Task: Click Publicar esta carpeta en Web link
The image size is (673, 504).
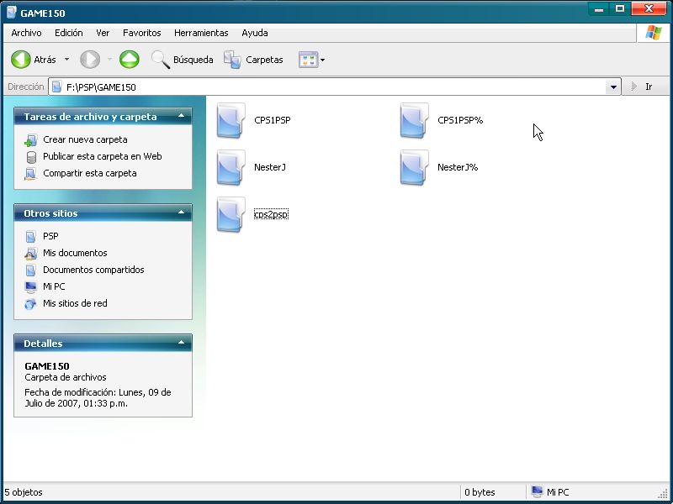Action: click(102, 156)
